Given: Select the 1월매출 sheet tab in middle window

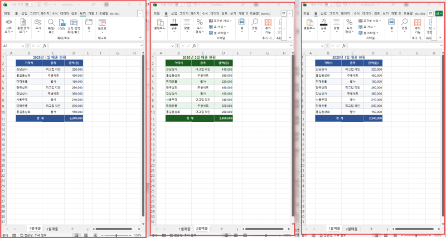Looking at the screenshot, I should pyautogui.click(x=185, y=229).
